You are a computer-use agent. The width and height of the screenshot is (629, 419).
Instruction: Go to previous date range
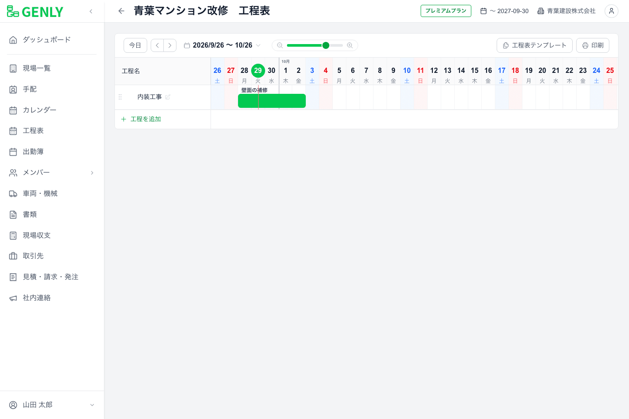point(157,45)
